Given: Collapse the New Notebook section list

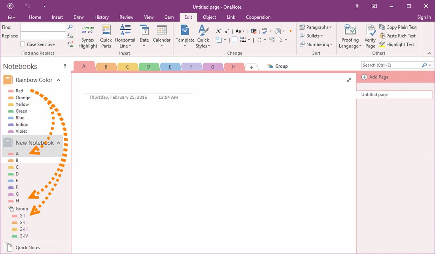Looking at the screenshot, I should (x=59, y=143).
